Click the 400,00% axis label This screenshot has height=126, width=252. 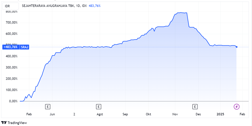[12, 56]
